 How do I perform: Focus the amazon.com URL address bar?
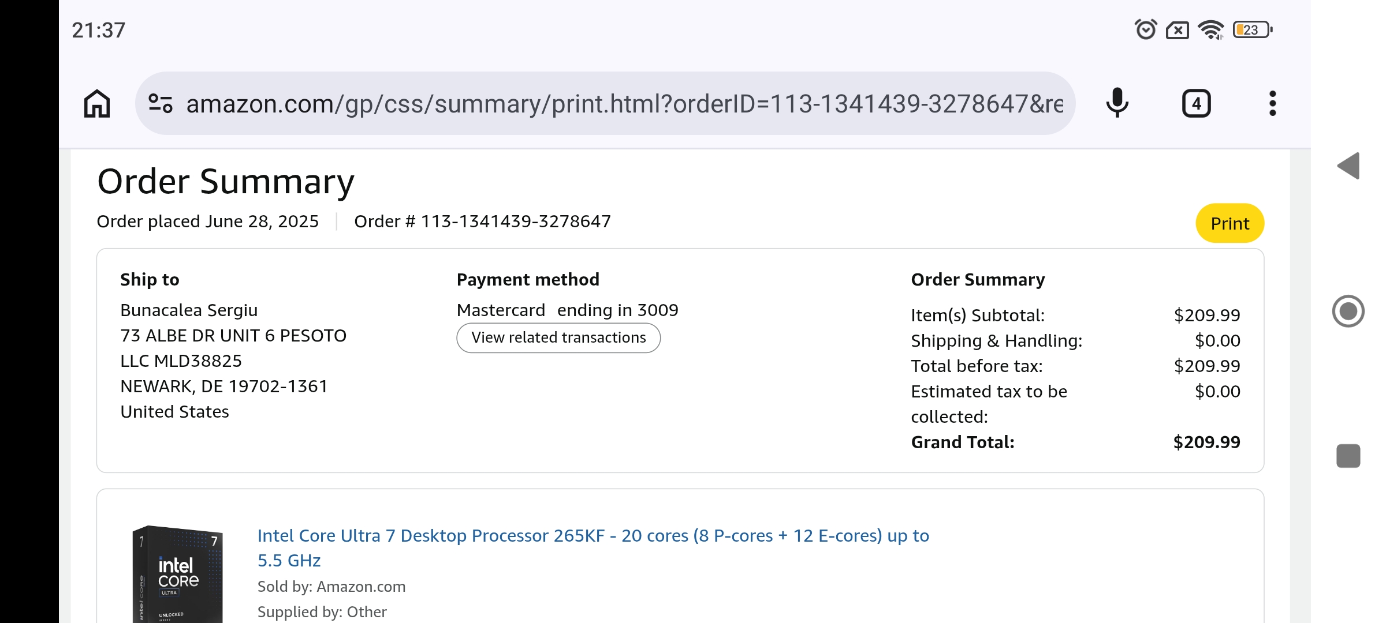click(x=624, y=104)
